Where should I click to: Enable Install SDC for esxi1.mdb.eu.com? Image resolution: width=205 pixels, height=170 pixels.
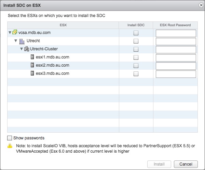[136, 57]
